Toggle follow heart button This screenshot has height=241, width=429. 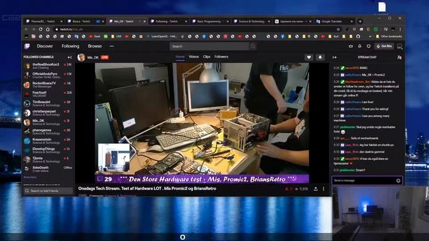[x=309, y=57]
